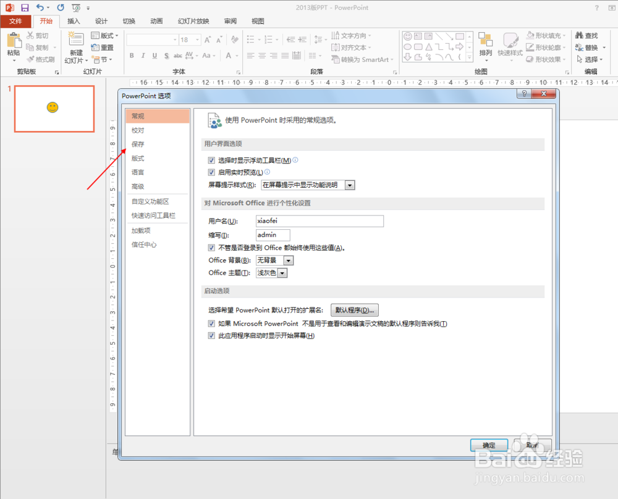Toggle 'Tell me if PowerPoint isn't default' checkbox
The image size is (618, 499).
coord(211,324)
